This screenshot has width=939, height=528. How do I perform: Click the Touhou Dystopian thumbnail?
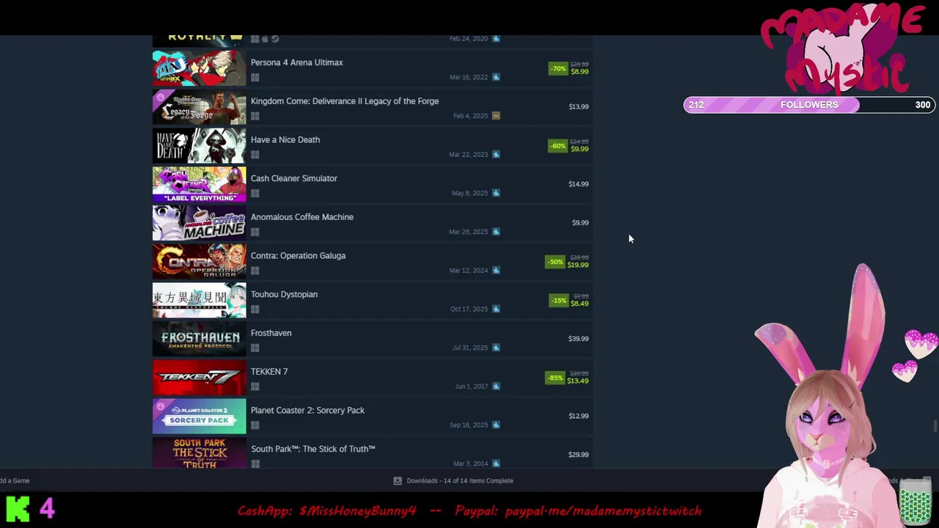(200, 301)
